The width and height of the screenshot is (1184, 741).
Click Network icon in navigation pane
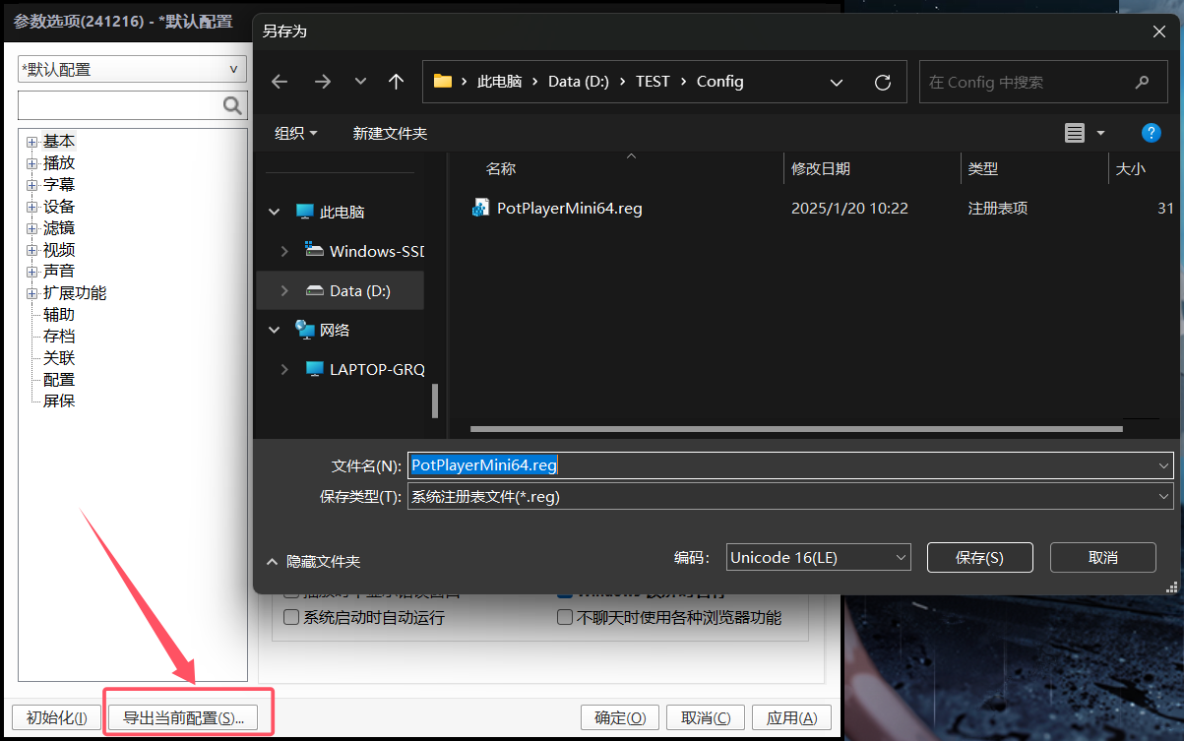tap(305, 330)
